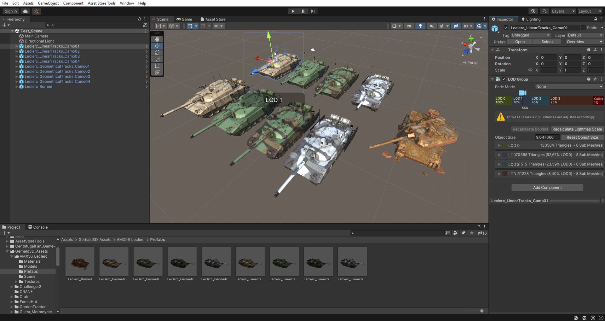Screen dimensions: 605x321
Task: Switch to the Lighting tab
Action: pos(531,19)
